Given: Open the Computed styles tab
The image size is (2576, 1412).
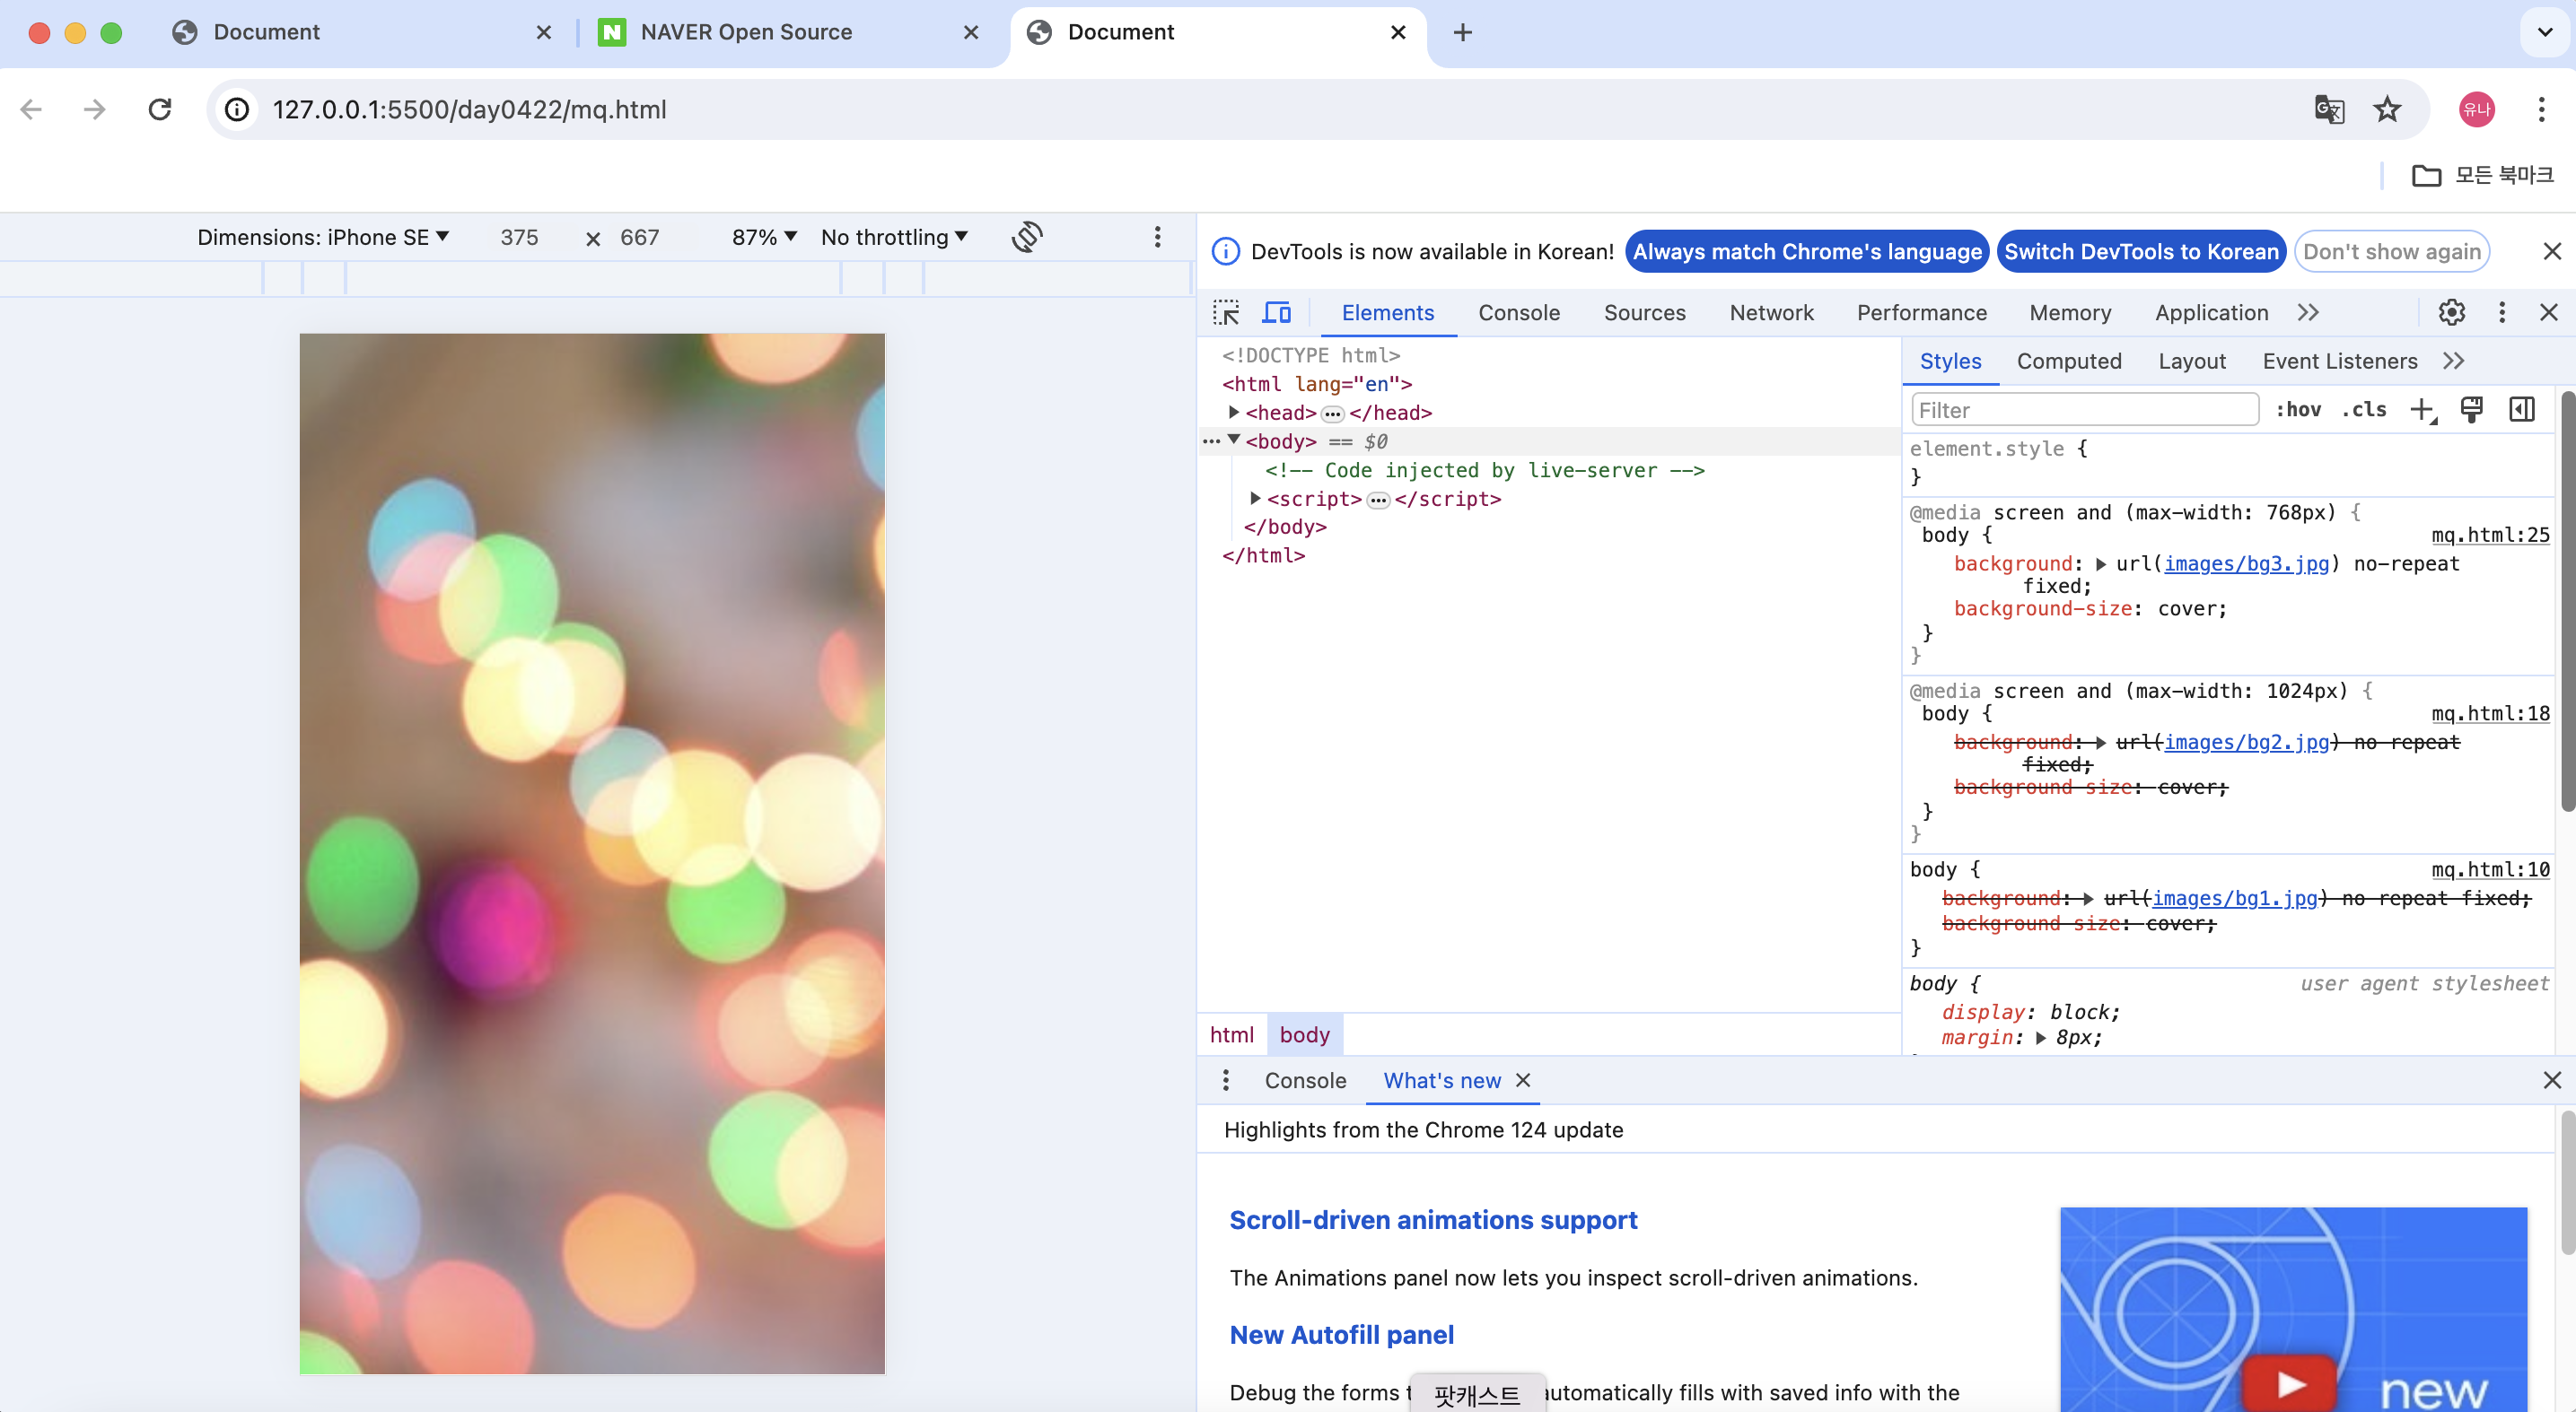Looking at the screenshot, I should point(2068,361).
